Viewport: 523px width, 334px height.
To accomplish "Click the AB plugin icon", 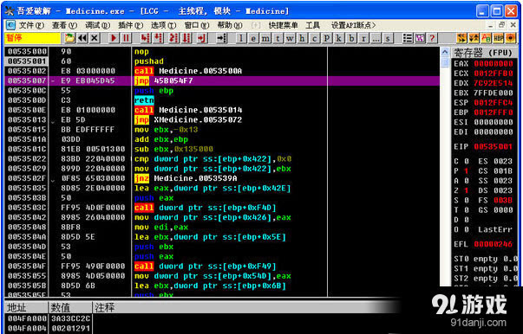I will (x=486, y=38).
